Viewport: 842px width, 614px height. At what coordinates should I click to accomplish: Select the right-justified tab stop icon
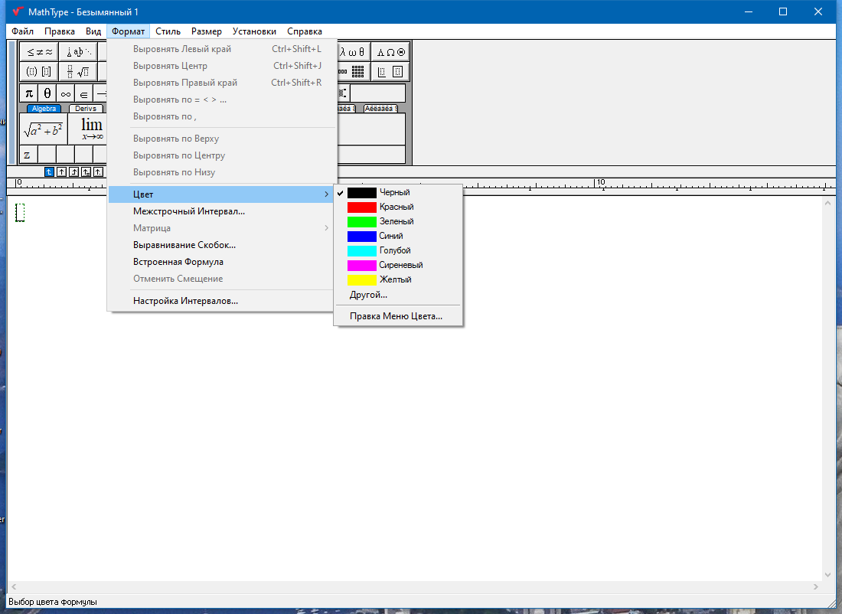pos(74,172)
